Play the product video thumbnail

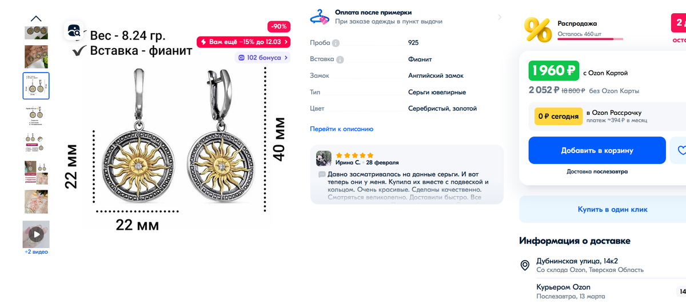[x=36, y=234]
